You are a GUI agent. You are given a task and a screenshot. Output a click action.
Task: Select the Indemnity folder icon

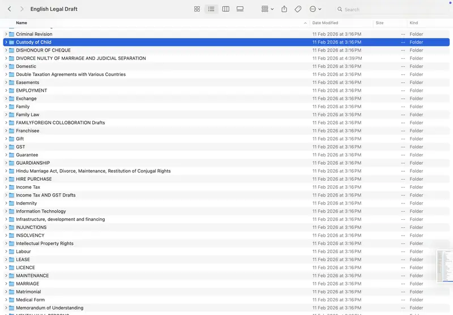click(x=11, y=203)
